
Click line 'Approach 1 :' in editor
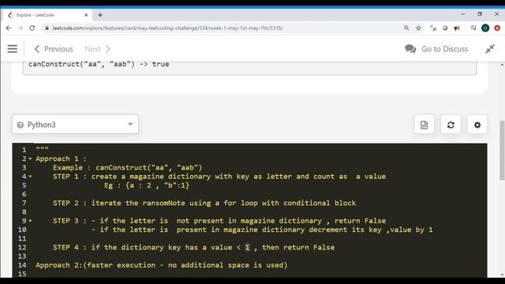click(x=61, y=159)
